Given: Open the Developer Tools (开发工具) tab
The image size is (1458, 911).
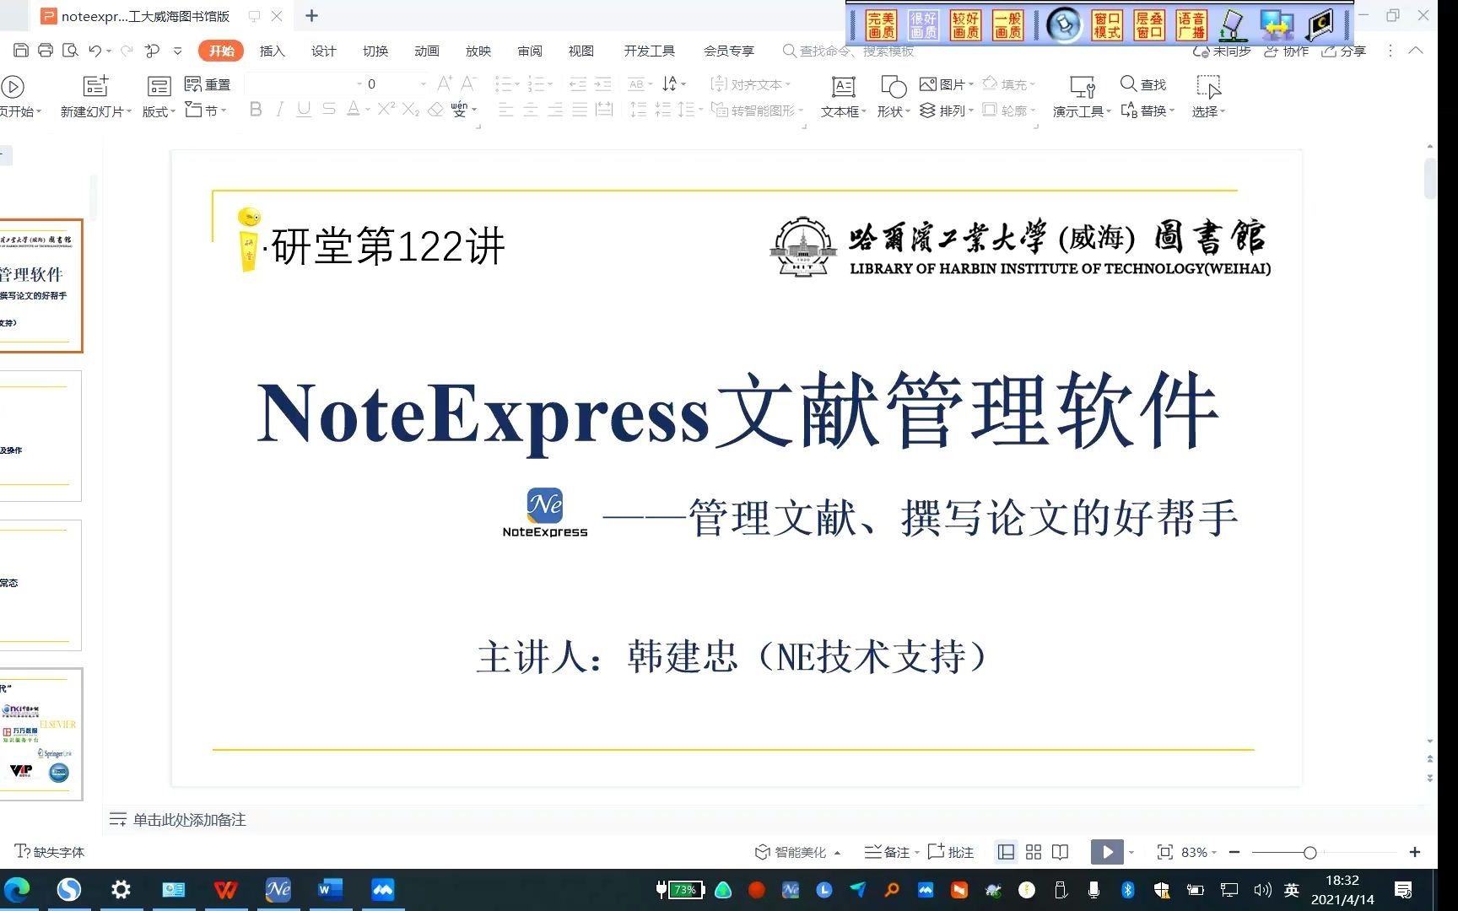Looking at the screenshot, I should [650, 51].
